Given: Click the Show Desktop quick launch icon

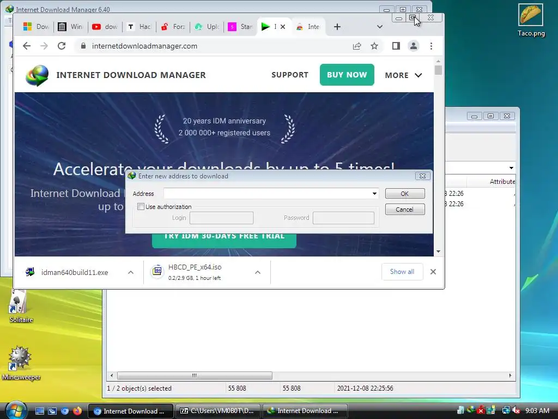Looking at the screenshot, I should [39, 411].
